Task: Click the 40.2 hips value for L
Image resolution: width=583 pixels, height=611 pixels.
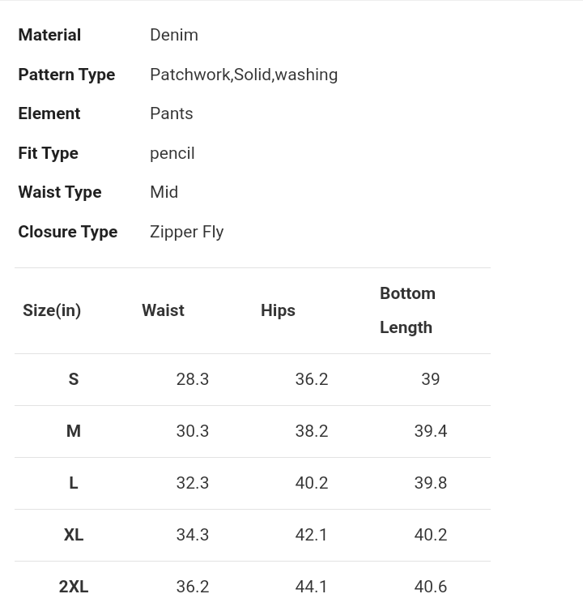Action: [312, 483]
